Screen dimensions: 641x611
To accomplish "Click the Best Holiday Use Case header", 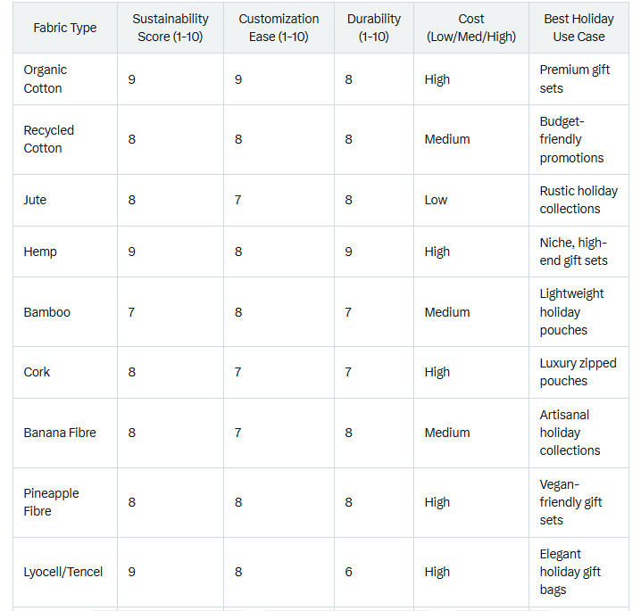I will coord(578,28).
